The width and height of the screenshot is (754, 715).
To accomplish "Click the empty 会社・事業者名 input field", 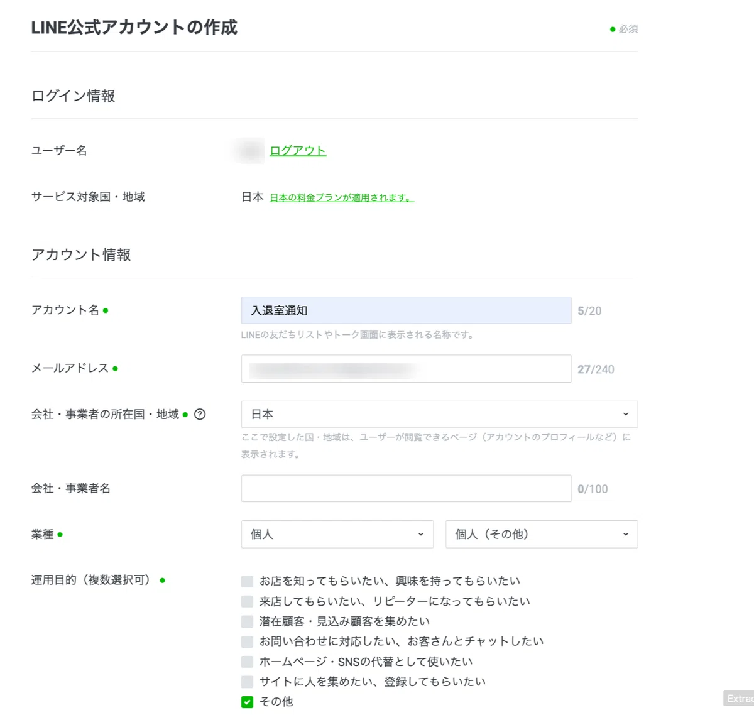I will 406,488.
